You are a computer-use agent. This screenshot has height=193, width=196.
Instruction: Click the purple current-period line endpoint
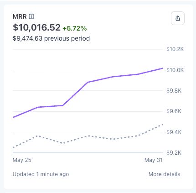(162, 68)
